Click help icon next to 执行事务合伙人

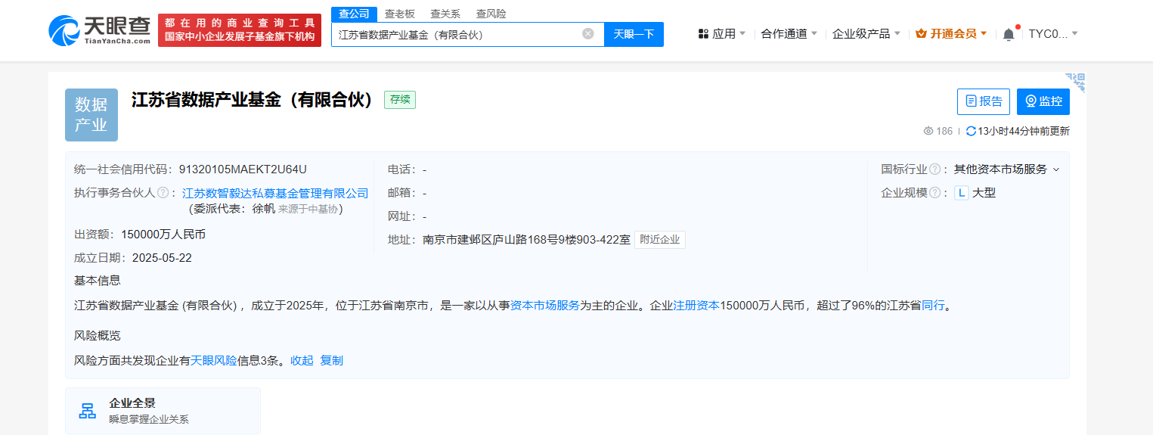tap(163, 193)
